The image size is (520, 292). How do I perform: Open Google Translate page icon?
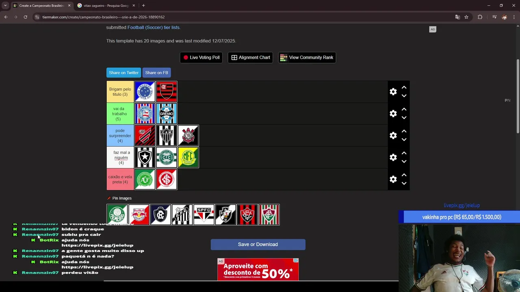tap(457, 17)
